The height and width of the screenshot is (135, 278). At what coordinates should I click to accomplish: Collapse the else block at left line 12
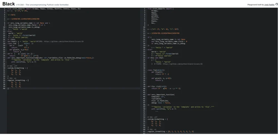tap(6, 31)
